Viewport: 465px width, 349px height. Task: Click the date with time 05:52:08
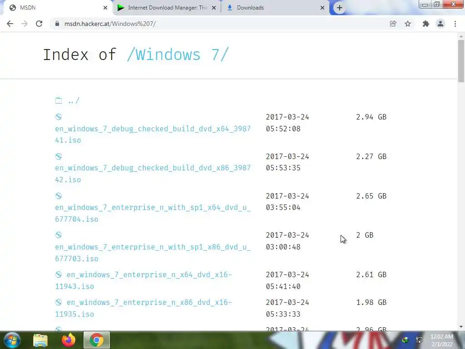coord(287,123)
